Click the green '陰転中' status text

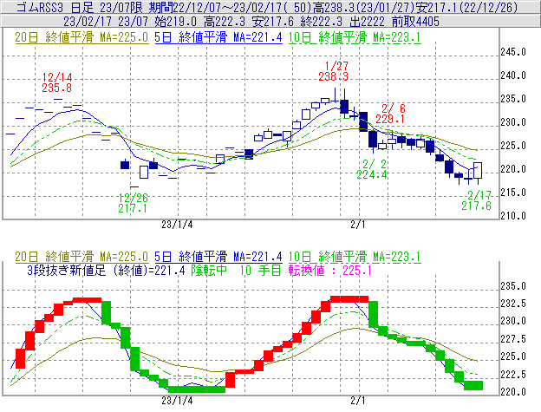209,270
